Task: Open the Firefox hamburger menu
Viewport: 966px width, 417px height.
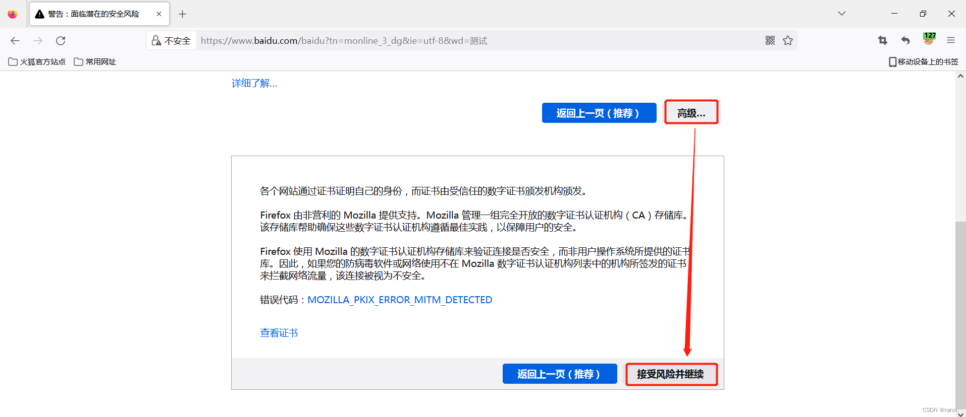Action: pyautogui.click(x=951, y=41)
